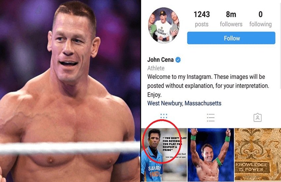The height and width of the screenshot is (182, 281).
Task: Click the blue verified badge
Action: click(178, 60)
